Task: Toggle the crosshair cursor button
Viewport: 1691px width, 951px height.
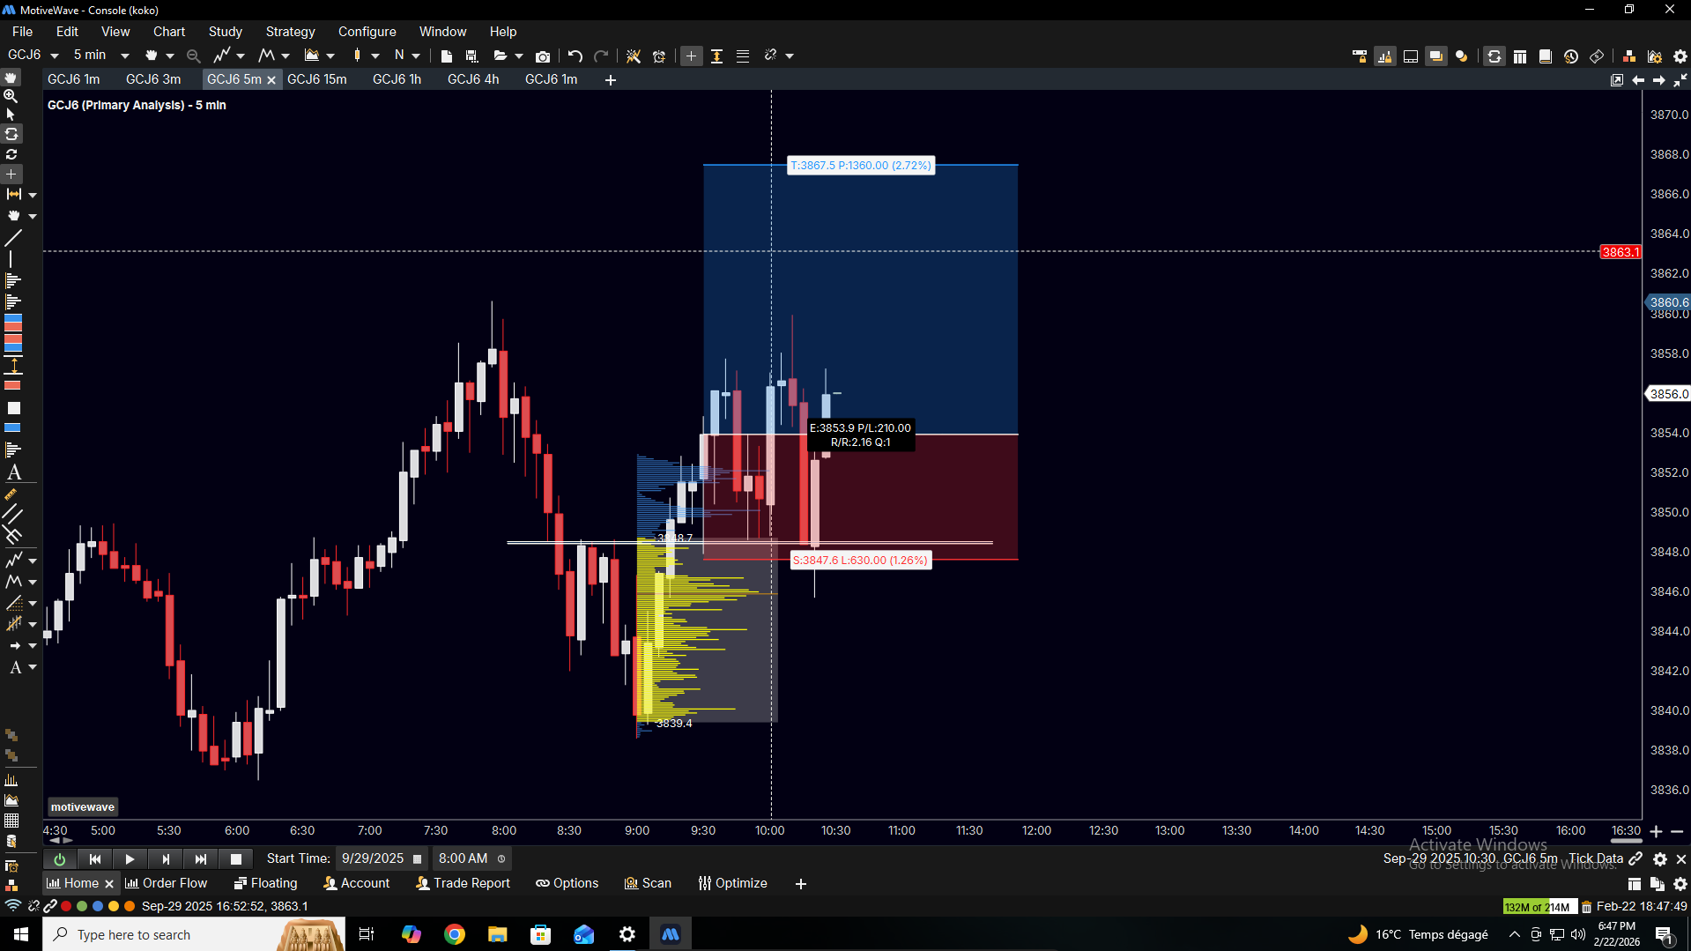Action: pyautogui.click(x=692, y=56)
